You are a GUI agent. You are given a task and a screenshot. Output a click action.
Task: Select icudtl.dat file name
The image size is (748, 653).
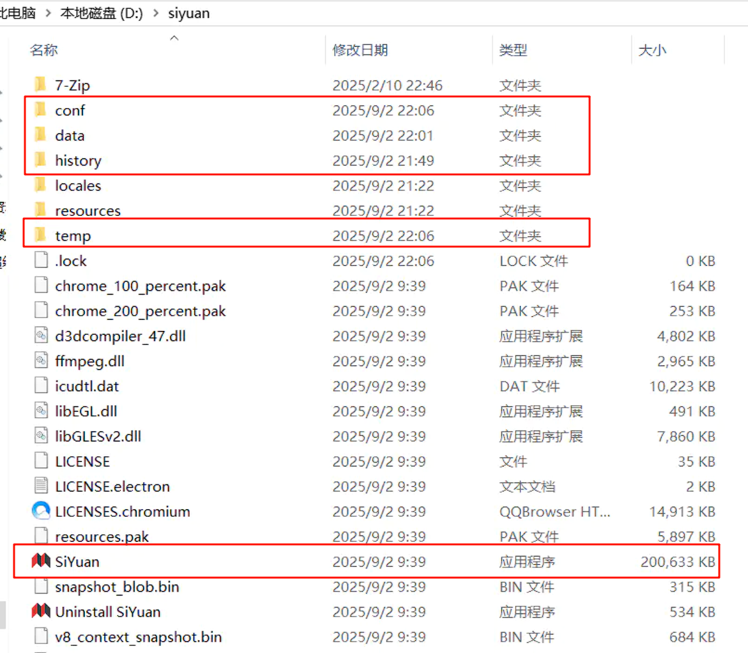[87, 386]
